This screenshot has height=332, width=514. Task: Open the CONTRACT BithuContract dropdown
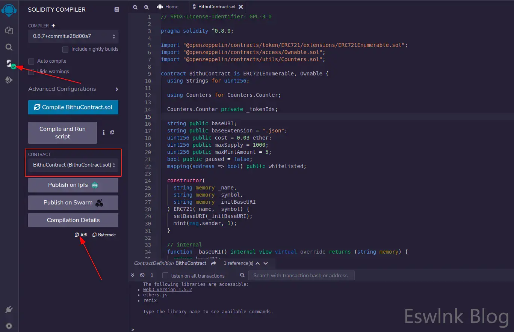73,165
